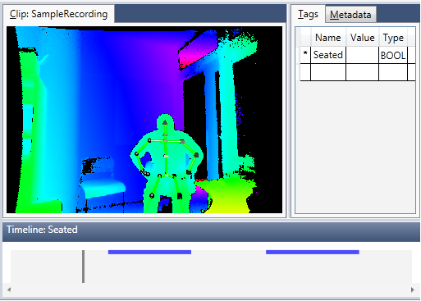421x301 pixels.
Task: Click the skeleton spine mid joint marker
Action: [x=166, y=156]
